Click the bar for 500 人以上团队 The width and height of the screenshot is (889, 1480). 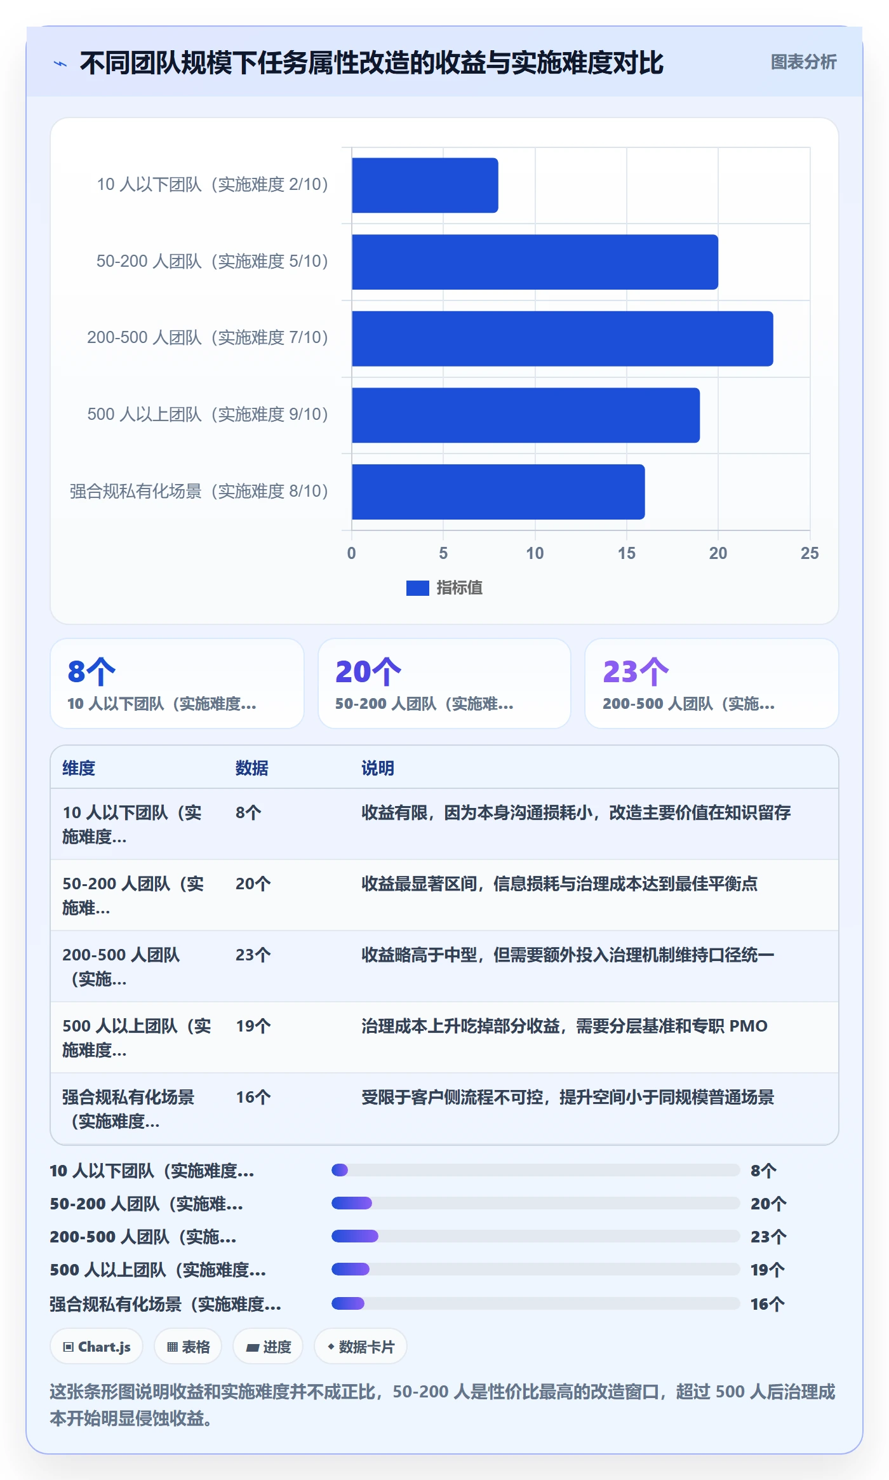[526, 415]
